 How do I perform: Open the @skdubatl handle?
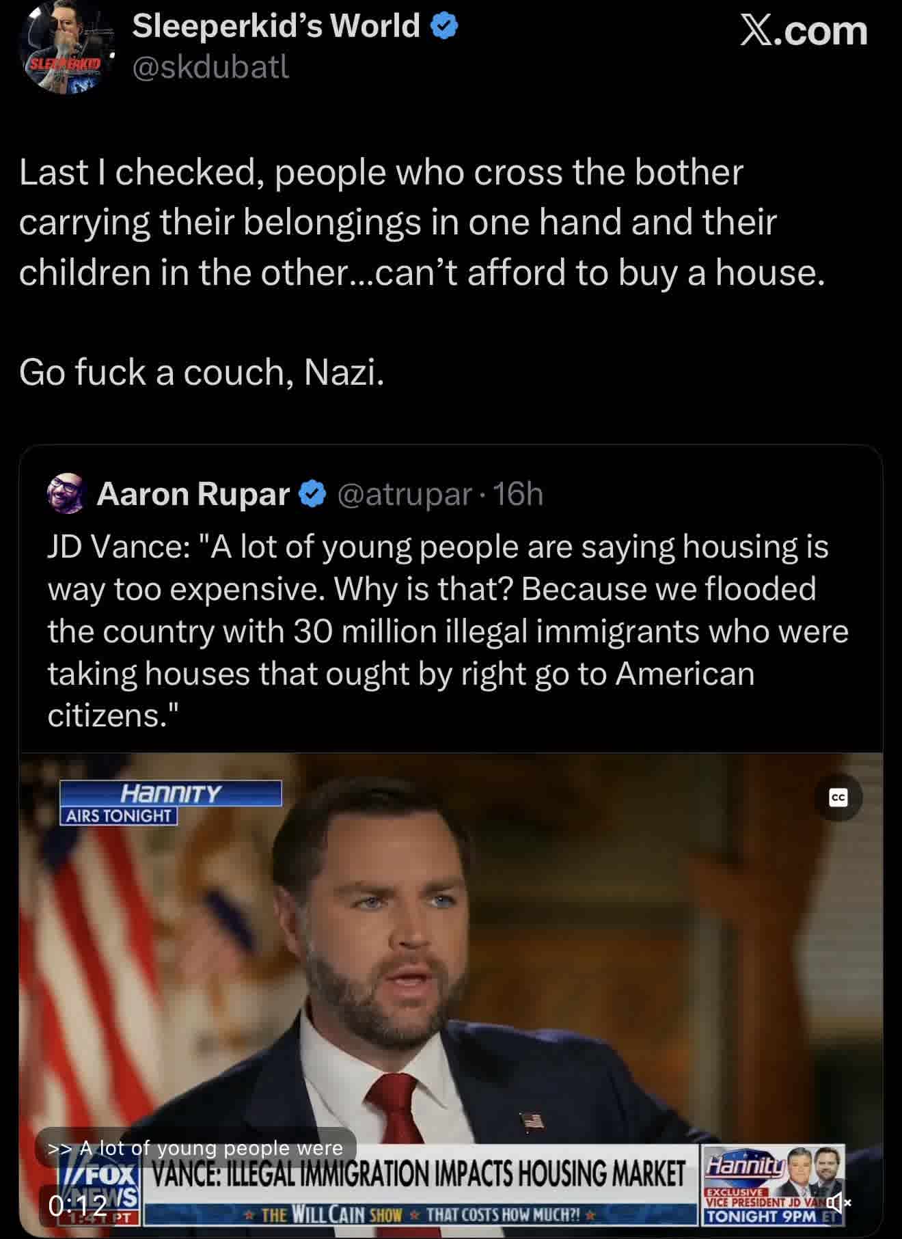[x=210, y=67]
